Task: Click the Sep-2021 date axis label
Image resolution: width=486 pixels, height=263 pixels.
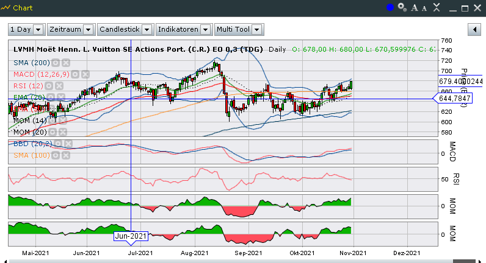Action: tap(248, 253)
